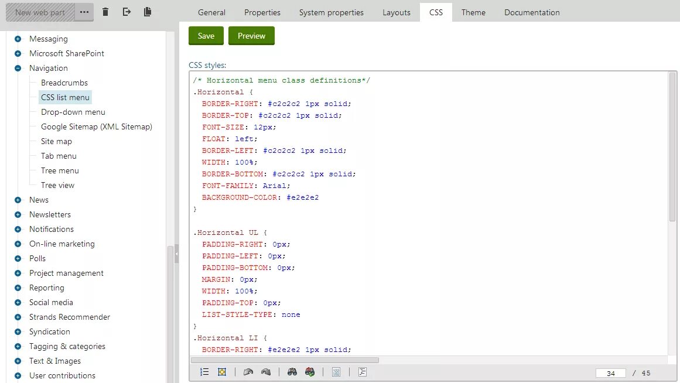Viewport: 680px width, 383px height.
Task: Select Breadcrumbs web part
Action: click(64, 83)
